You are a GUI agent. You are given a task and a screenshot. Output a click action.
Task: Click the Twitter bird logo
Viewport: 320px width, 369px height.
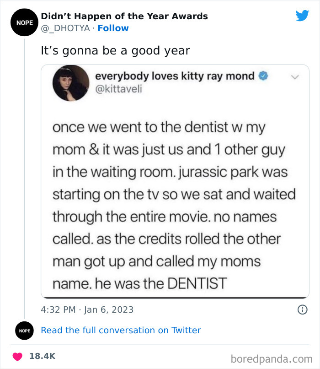point(302,16)
